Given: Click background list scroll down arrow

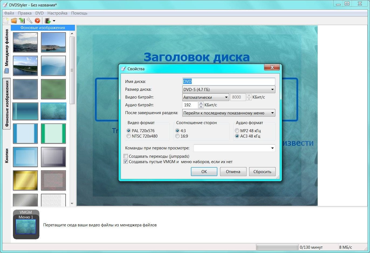Looking at the screenshot, I should click(x=72, y=203).
